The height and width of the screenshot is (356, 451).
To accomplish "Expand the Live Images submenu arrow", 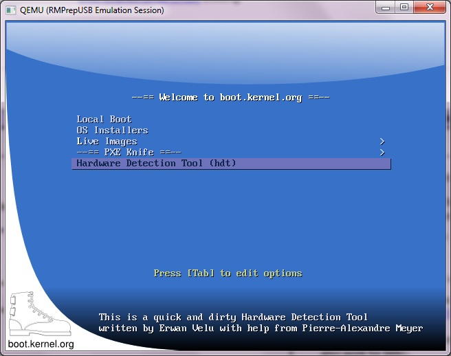I will 382,142.
